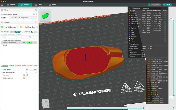Click the Filament section icon
Viewport: 176px width, 110px height.
(x=2, y=23)
